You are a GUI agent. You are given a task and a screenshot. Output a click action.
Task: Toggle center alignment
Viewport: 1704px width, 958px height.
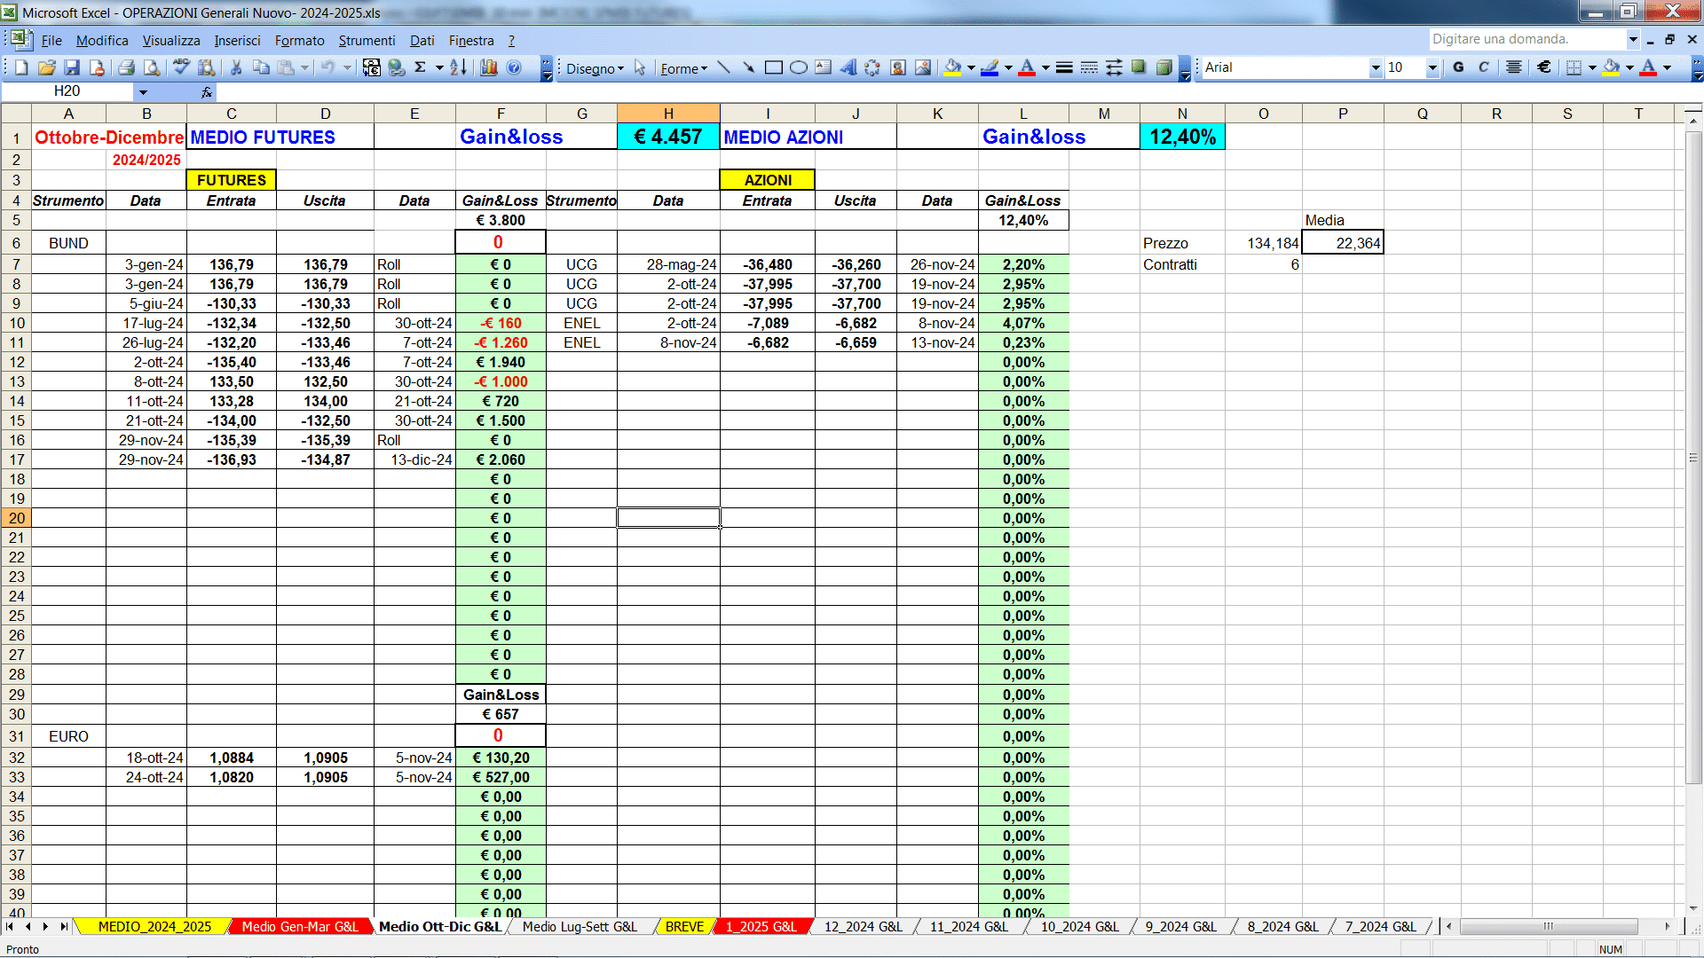pyautogui.click(x=1514, y=67)
